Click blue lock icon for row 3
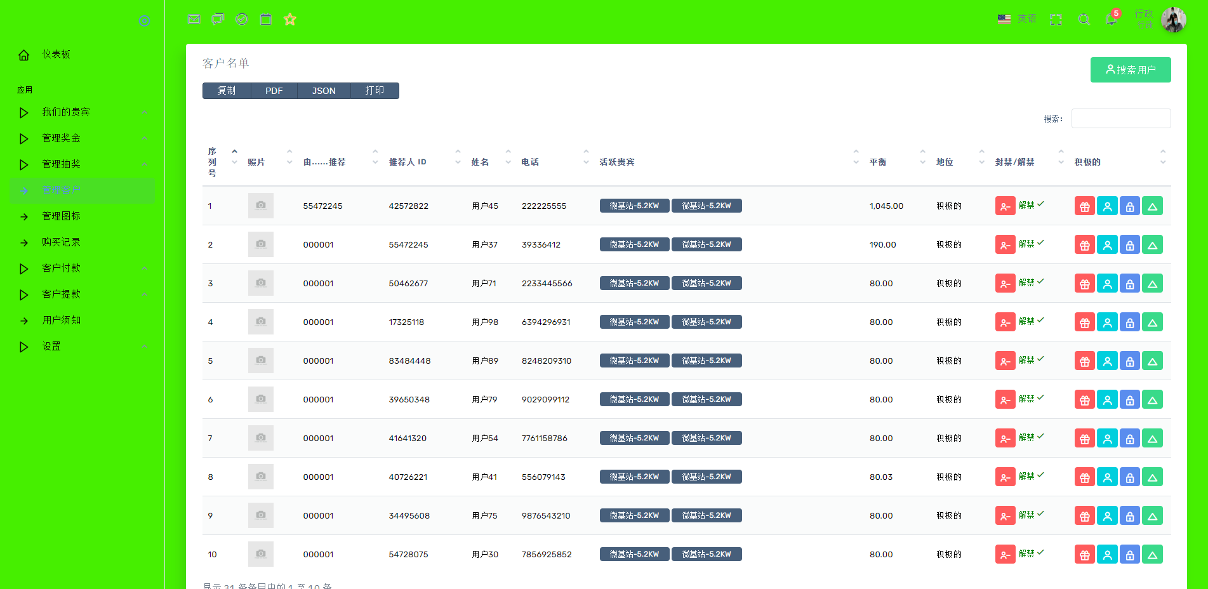Viewport: 1208px width, 589px height. [x=1129, y=284]
